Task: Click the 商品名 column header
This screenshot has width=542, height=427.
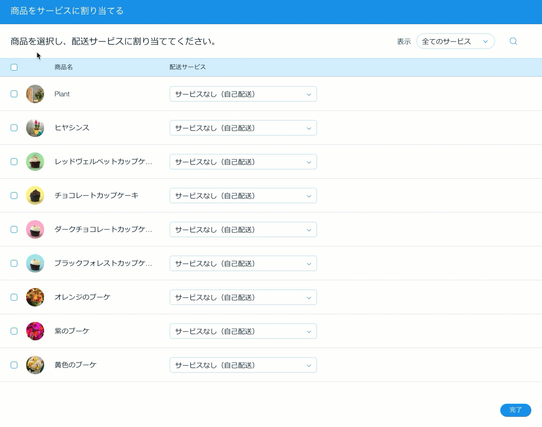Action: coord(63,67)
